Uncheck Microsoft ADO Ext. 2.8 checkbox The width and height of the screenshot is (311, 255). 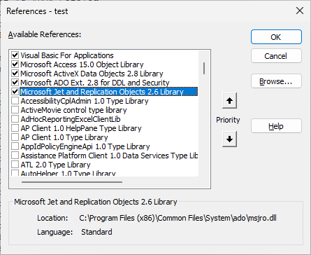[15, 83]
